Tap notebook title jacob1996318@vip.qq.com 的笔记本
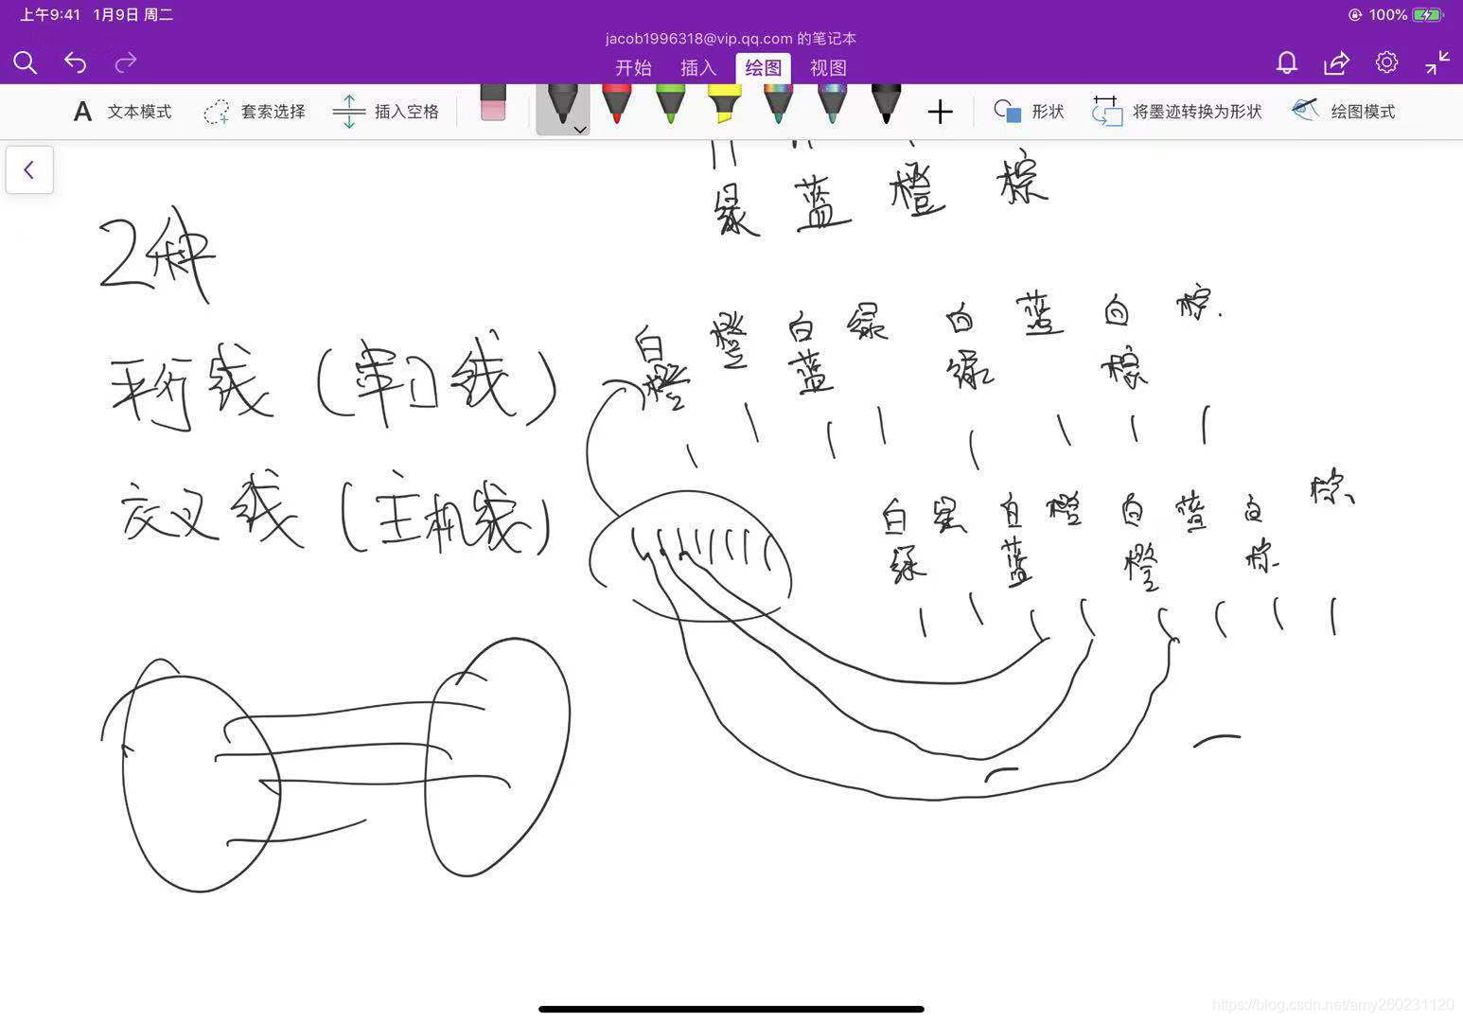Viewport: 1463px width, 1022px height. click(x=731, y=39)
